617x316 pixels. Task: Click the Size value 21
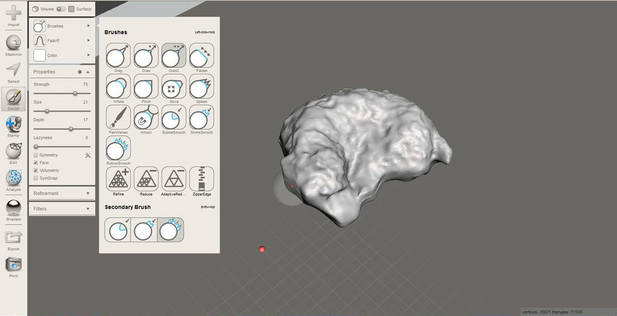pos(86,102)
